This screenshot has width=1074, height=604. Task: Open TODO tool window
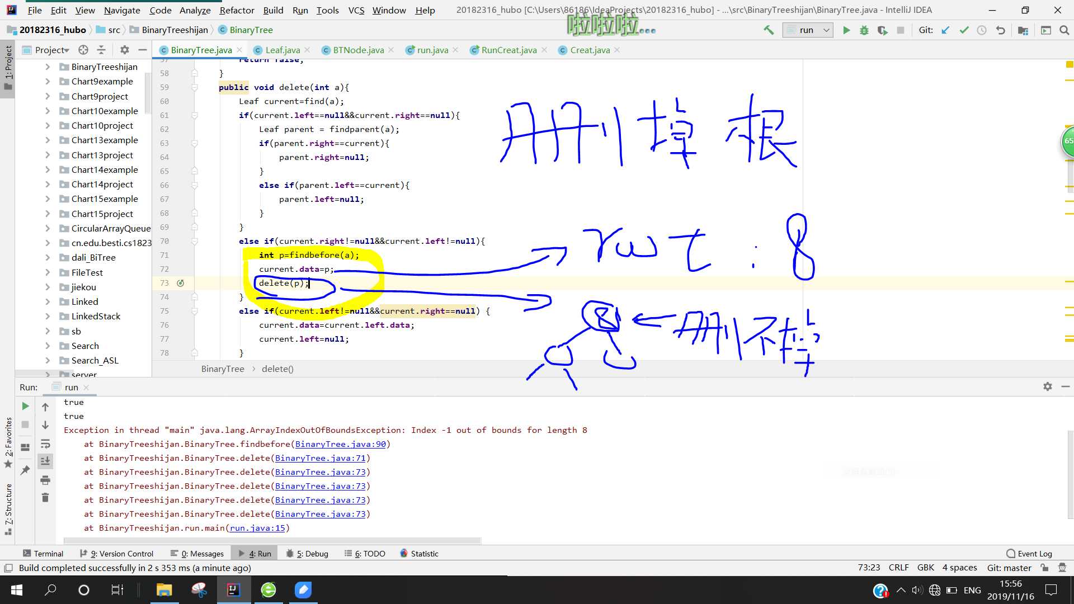(365, 554)
